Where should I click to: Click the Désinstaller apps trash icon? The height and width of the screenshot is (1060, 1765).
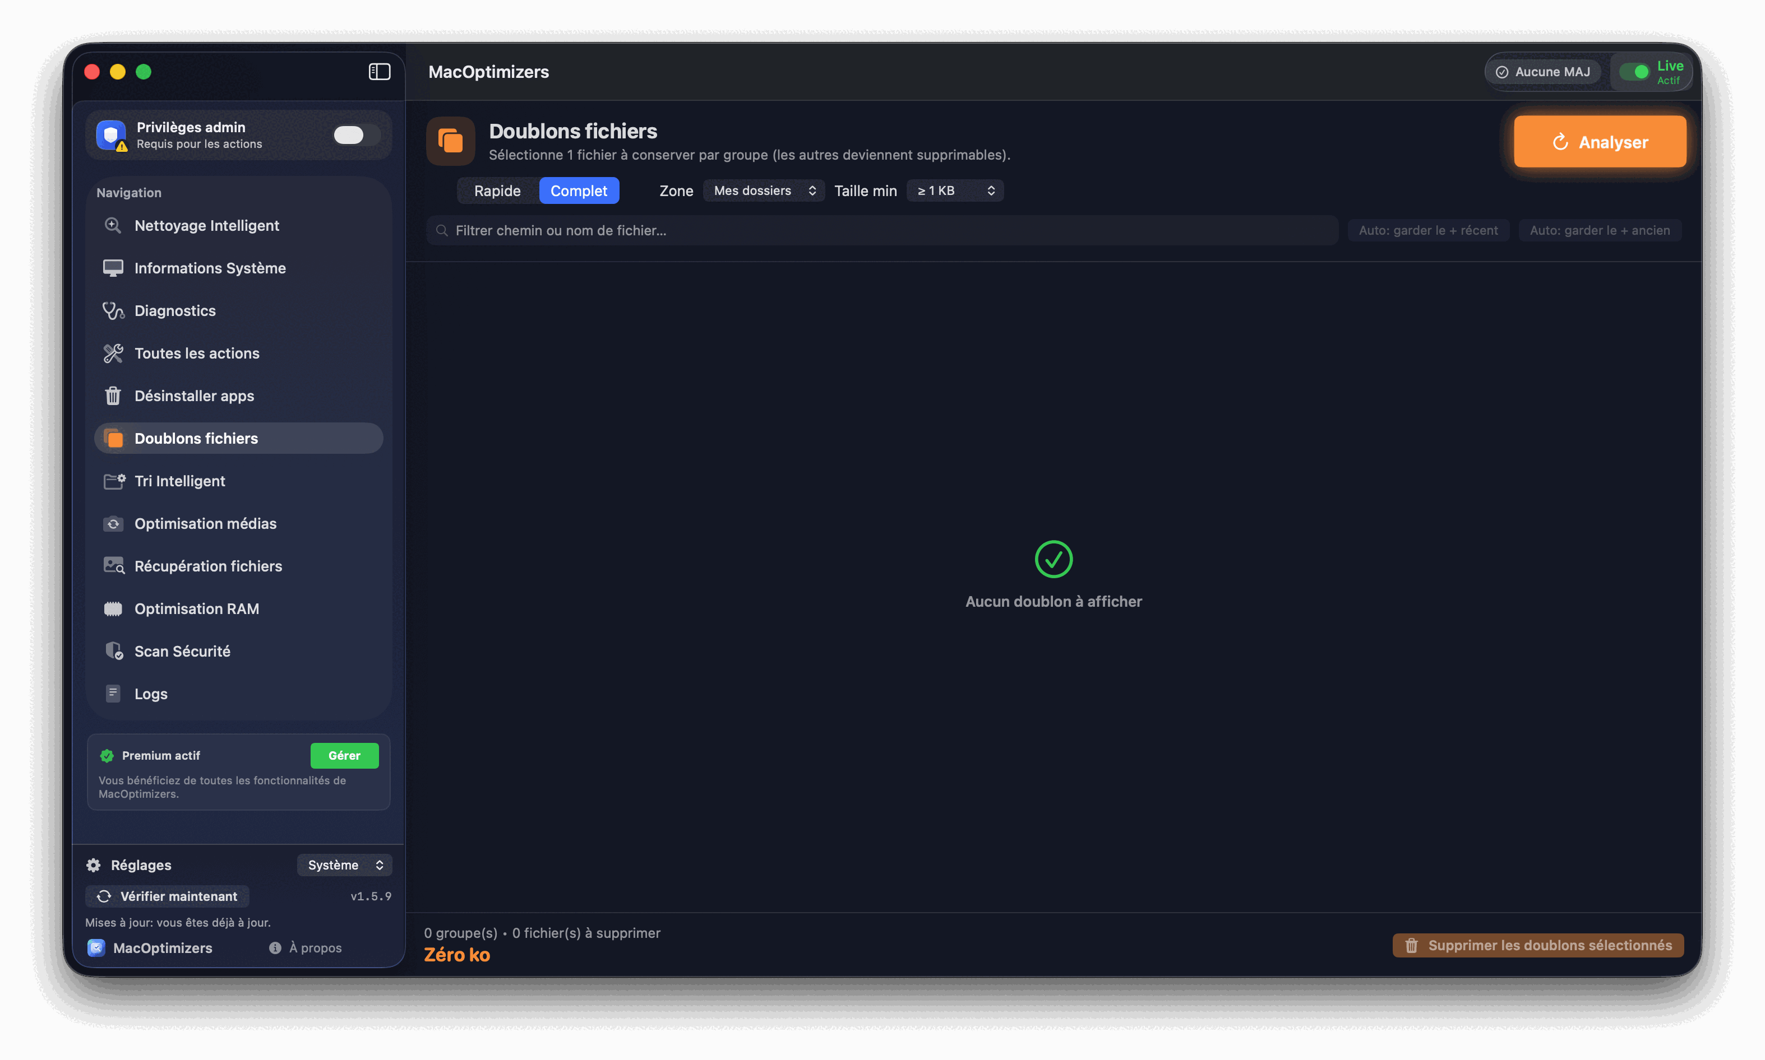(x=113, y=396)
